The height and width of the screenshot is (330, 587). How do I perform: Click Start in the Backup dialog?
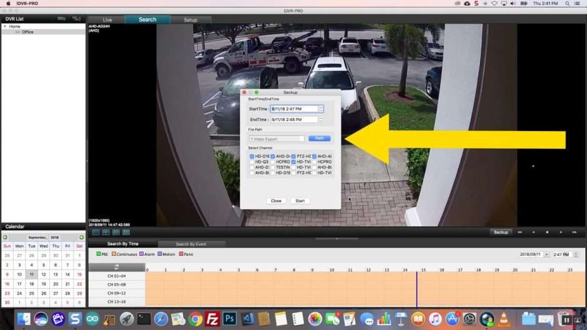300,201
